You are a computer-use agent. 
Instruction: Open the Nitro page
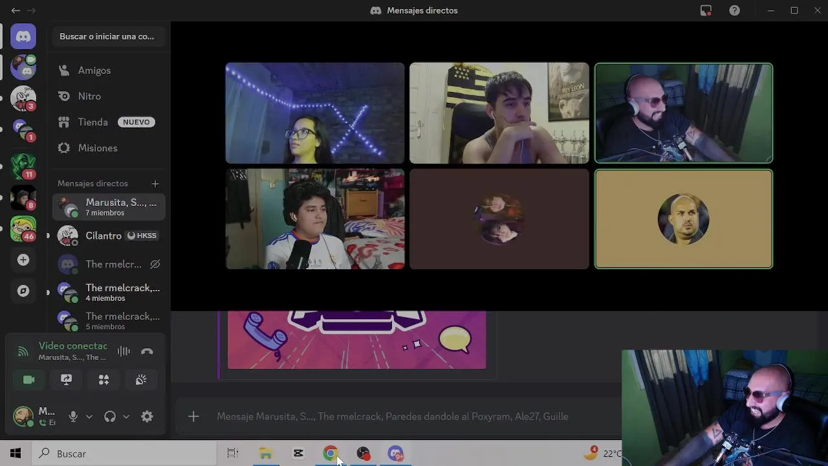pos(109,96)
